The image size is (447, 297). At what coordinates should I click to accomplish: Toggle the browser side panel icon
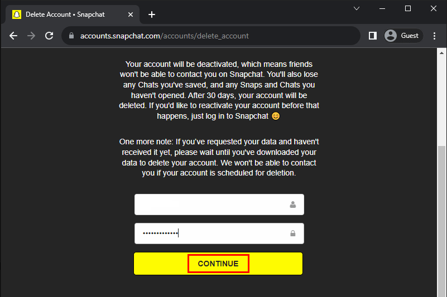[373, 36]
